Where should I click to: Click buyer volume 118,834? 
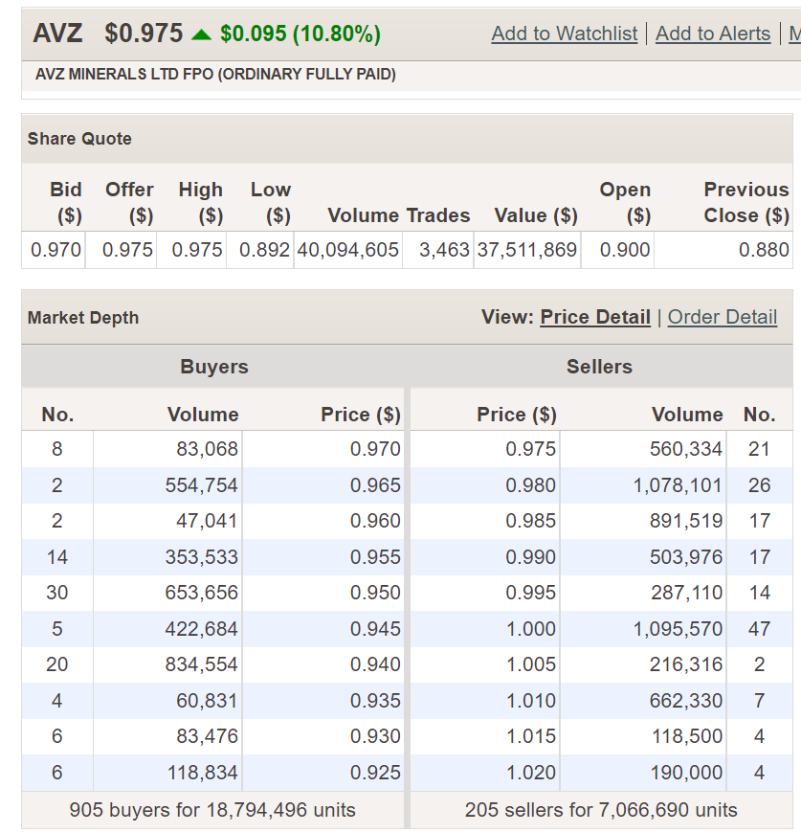pos(203,773)
